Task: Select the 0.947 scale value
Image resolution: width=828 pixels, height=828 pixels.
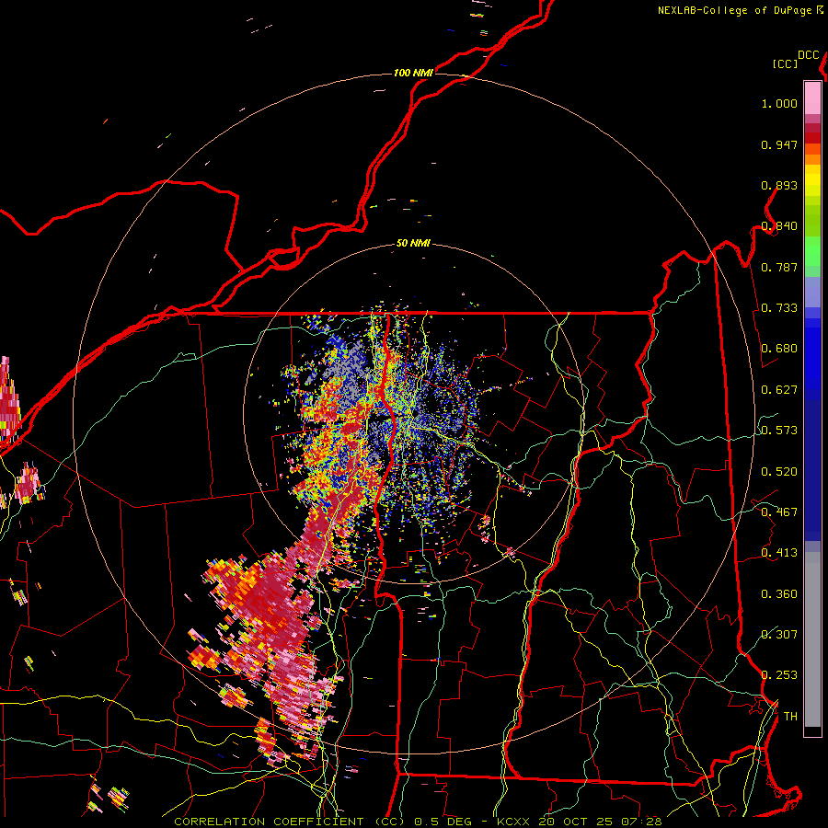Action: (x=779, y=144)
